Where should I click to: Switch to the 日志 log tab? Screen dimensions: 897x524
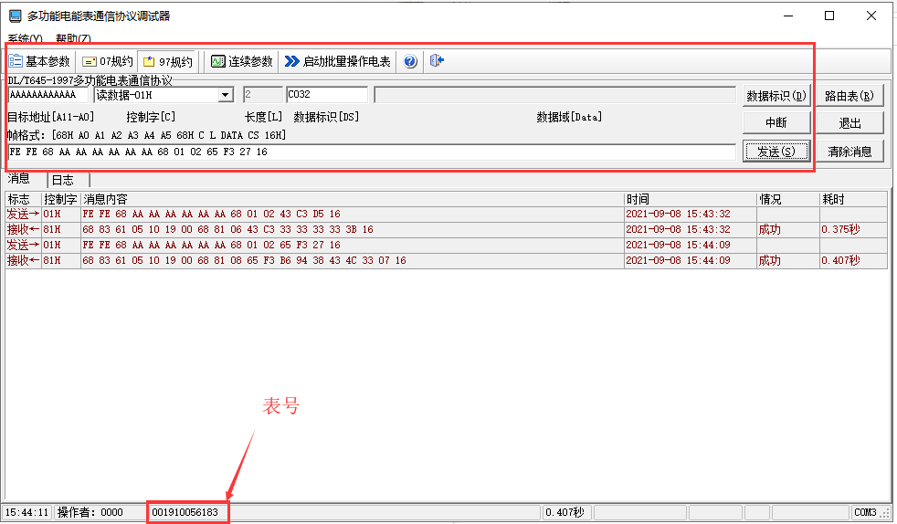63,180
